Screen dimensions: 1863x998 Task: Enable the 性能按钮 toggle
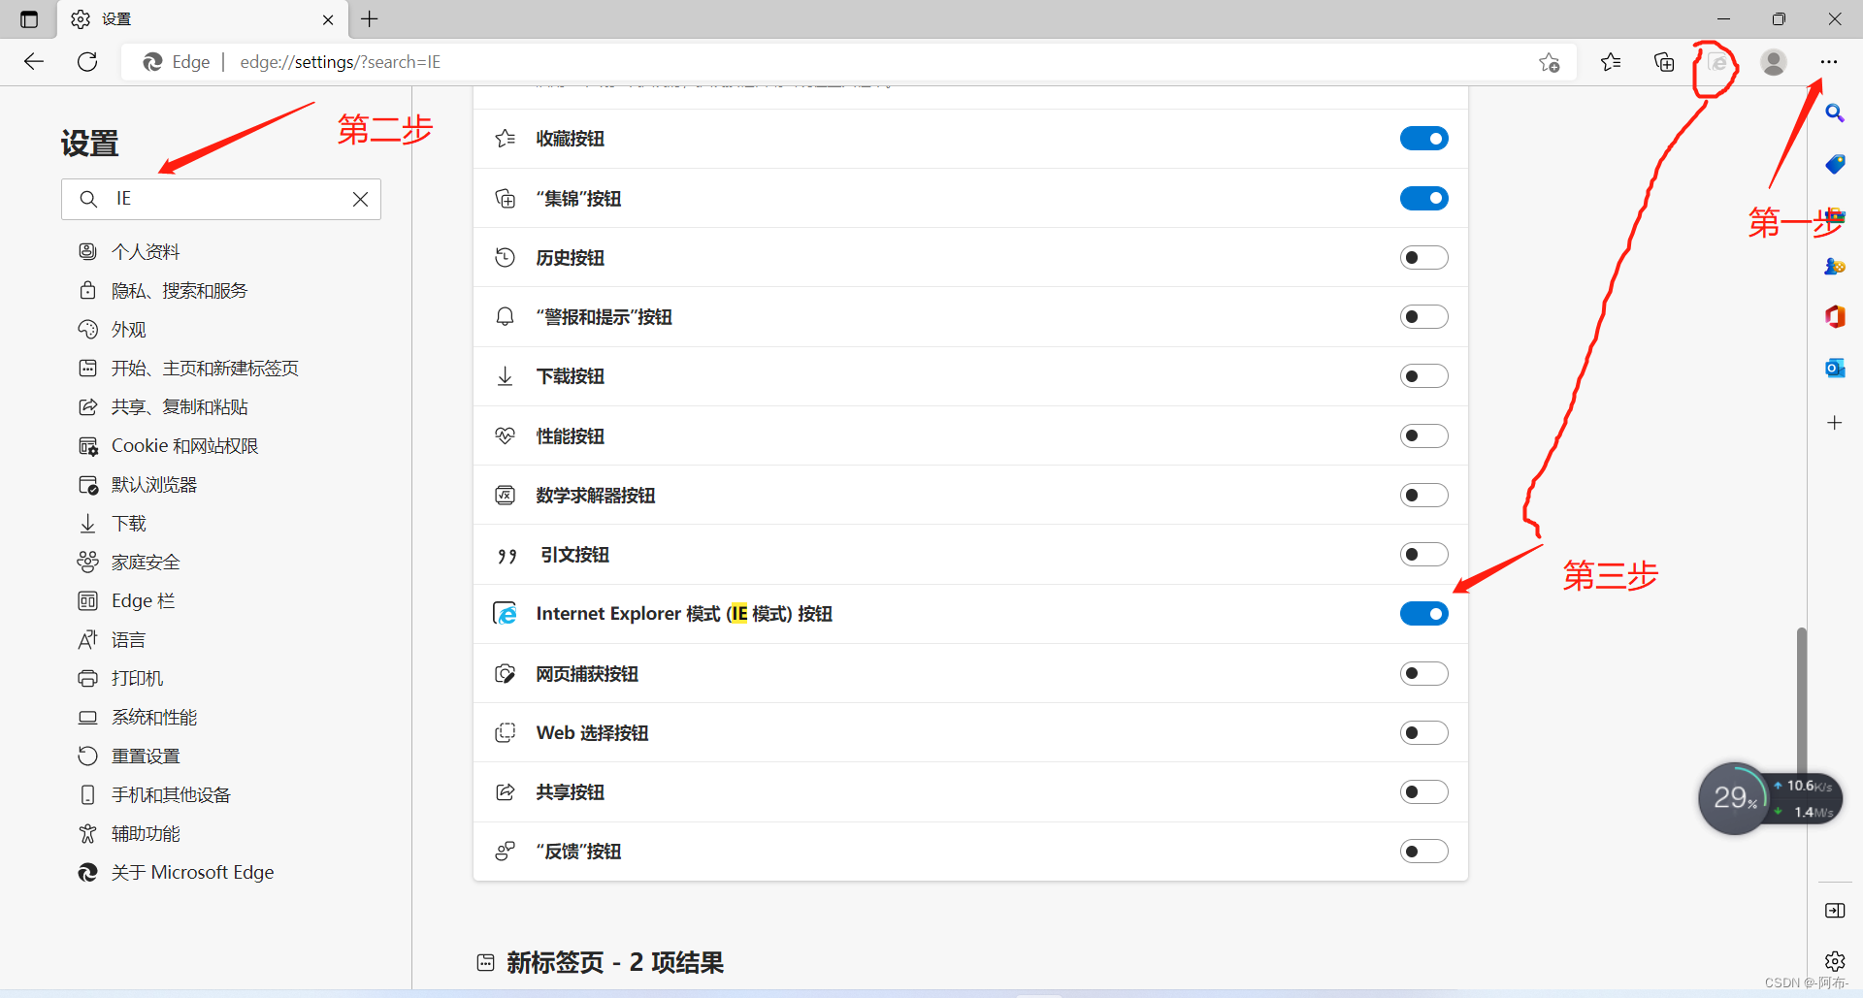tap(1423, 435)
